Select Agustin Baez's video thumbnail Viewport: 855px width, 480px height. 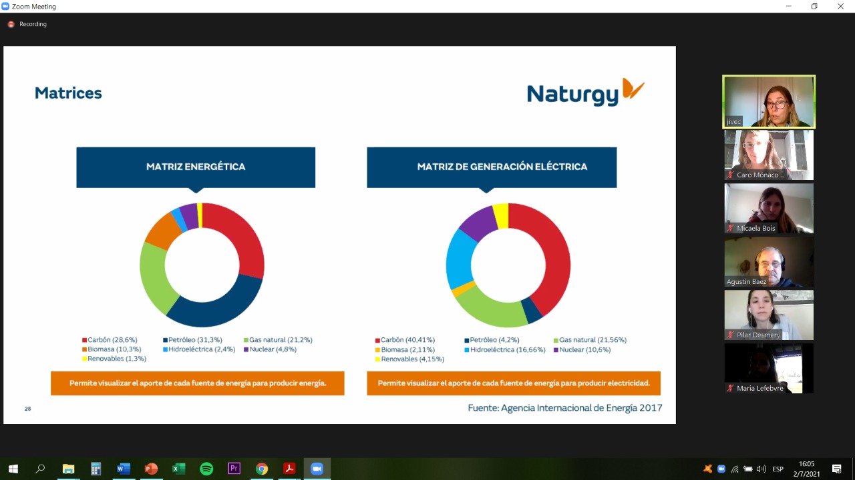pyautogui.click(x=769, y=261)
